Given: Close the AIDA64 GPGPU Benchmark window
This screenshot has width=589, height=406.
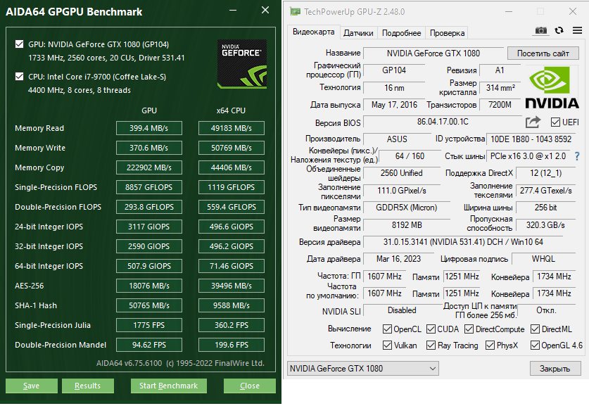Looking at the screenshot, I should click(x=265, y=10).
